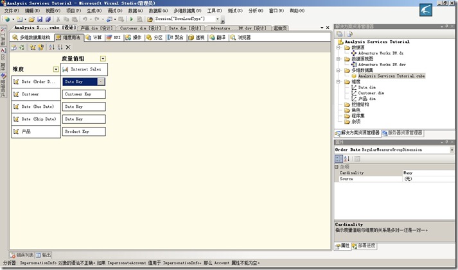Switch properties to categorized view

click(x=339, y=158)
